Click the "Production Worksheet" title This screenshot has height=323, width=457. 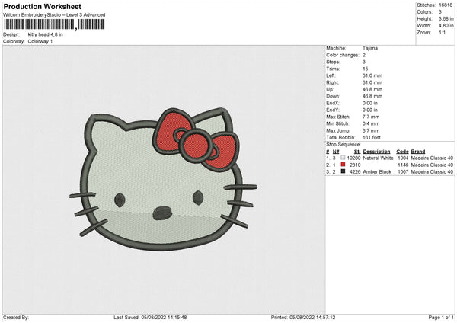pos(43,6)
